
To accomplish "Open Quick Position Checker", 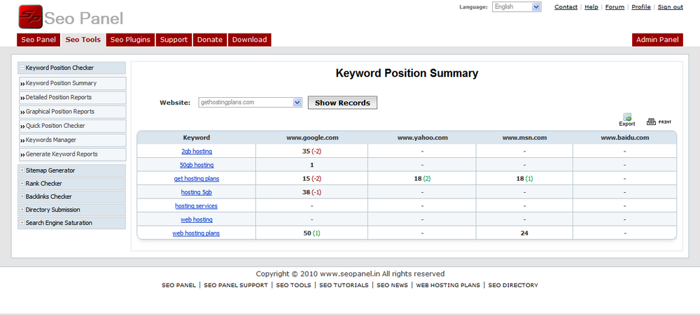I will click(72, 126).
